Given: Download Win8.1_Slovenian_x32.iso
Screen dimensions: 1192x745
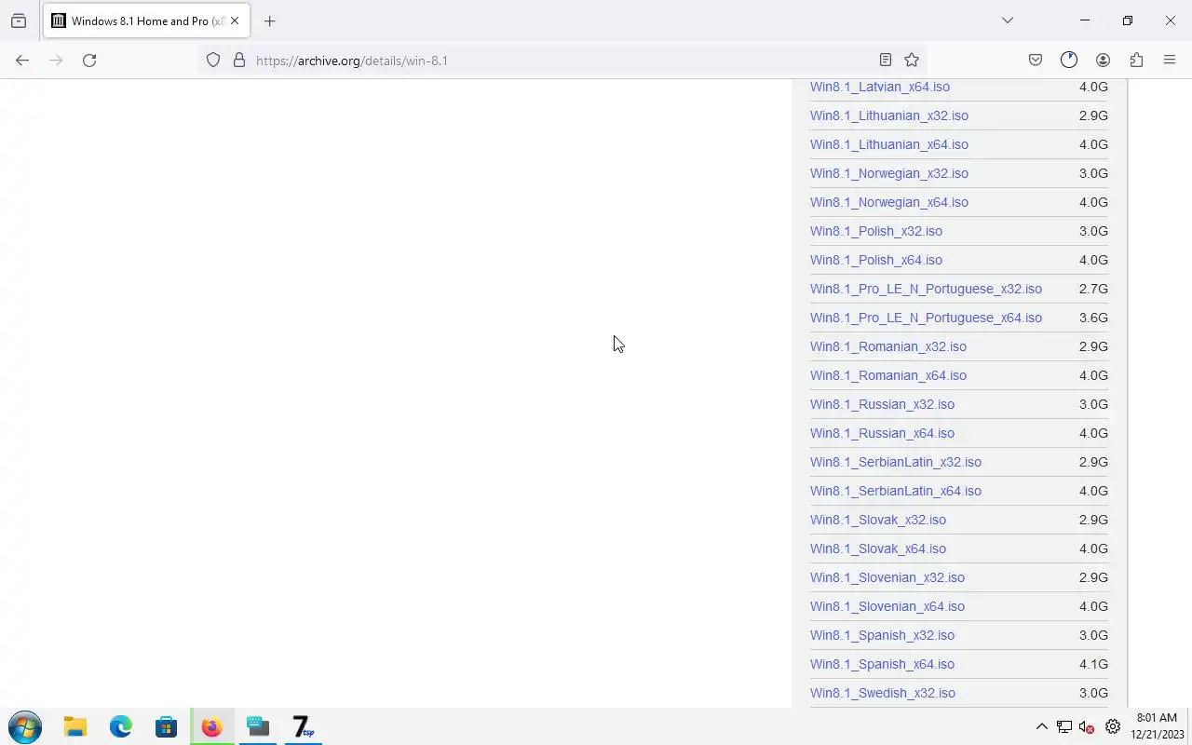Looking at the screenshot, I should pyautogui.click(x=887, y=577).
